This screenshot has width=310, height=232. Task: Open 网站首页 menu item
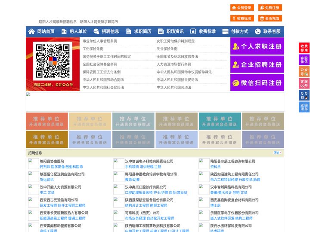(x=46, y=31)
